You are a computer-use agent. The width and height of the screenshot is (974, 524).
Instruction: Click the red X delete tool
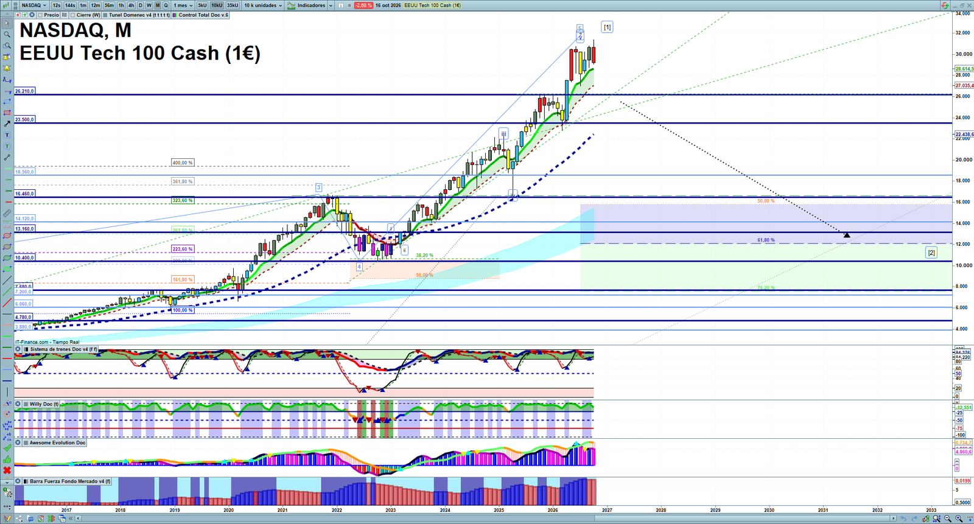pos(7,470)
